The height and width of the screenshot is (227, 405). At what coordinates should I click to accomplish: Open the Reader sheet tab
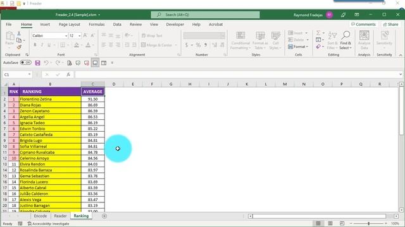60,216
